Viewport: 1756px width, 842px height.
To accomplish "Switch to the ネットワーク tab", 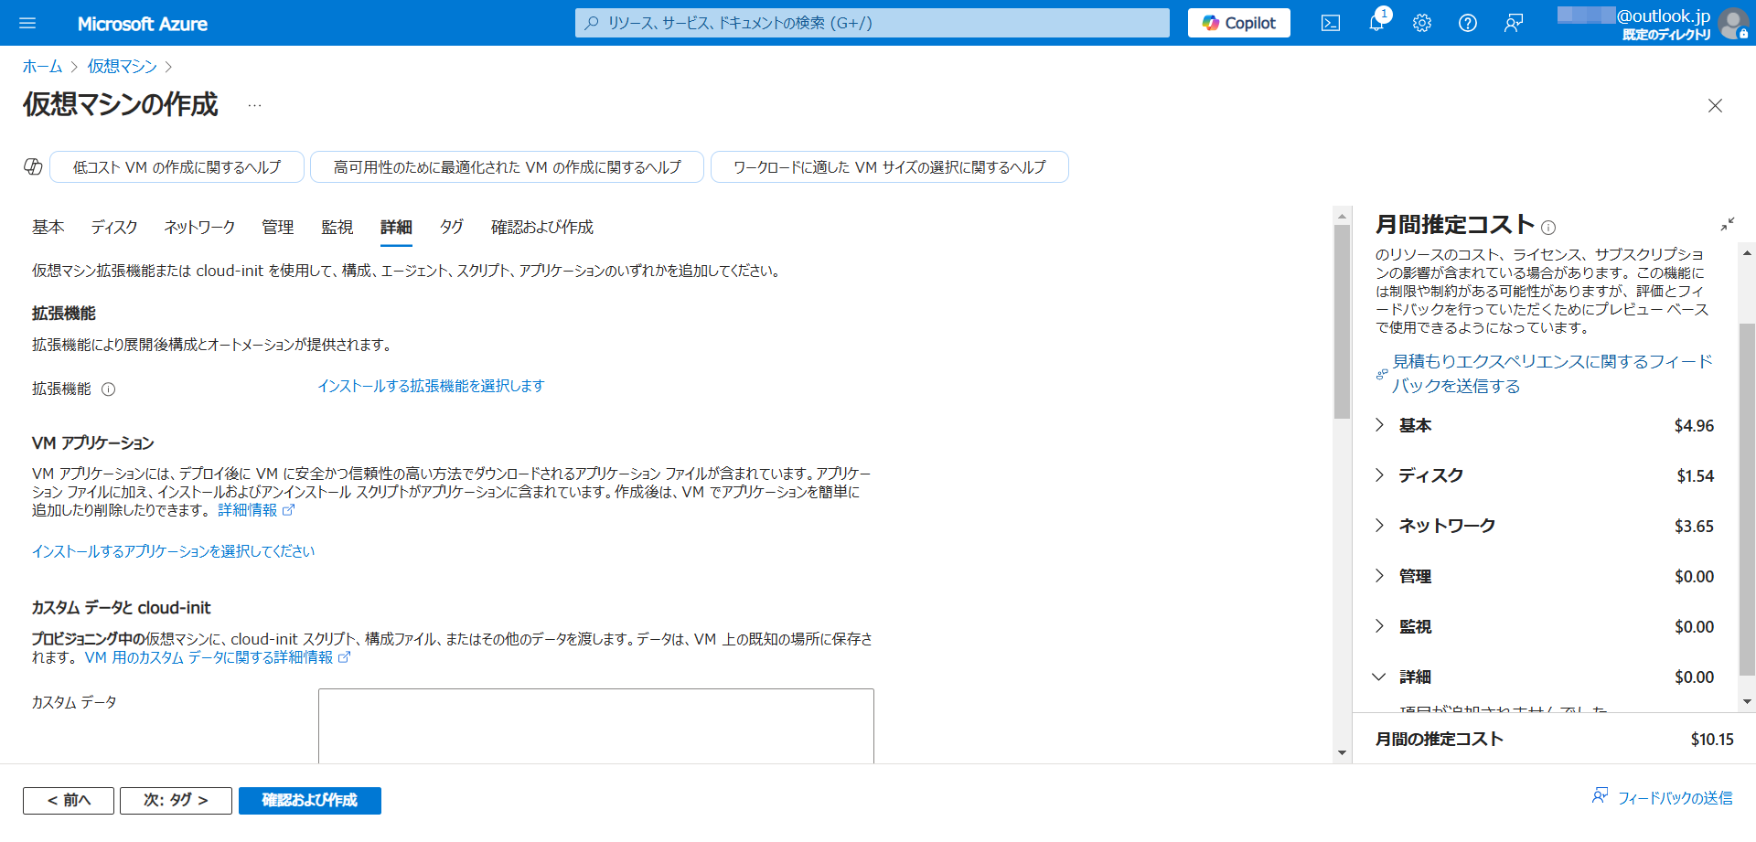I will pos(199,227).
